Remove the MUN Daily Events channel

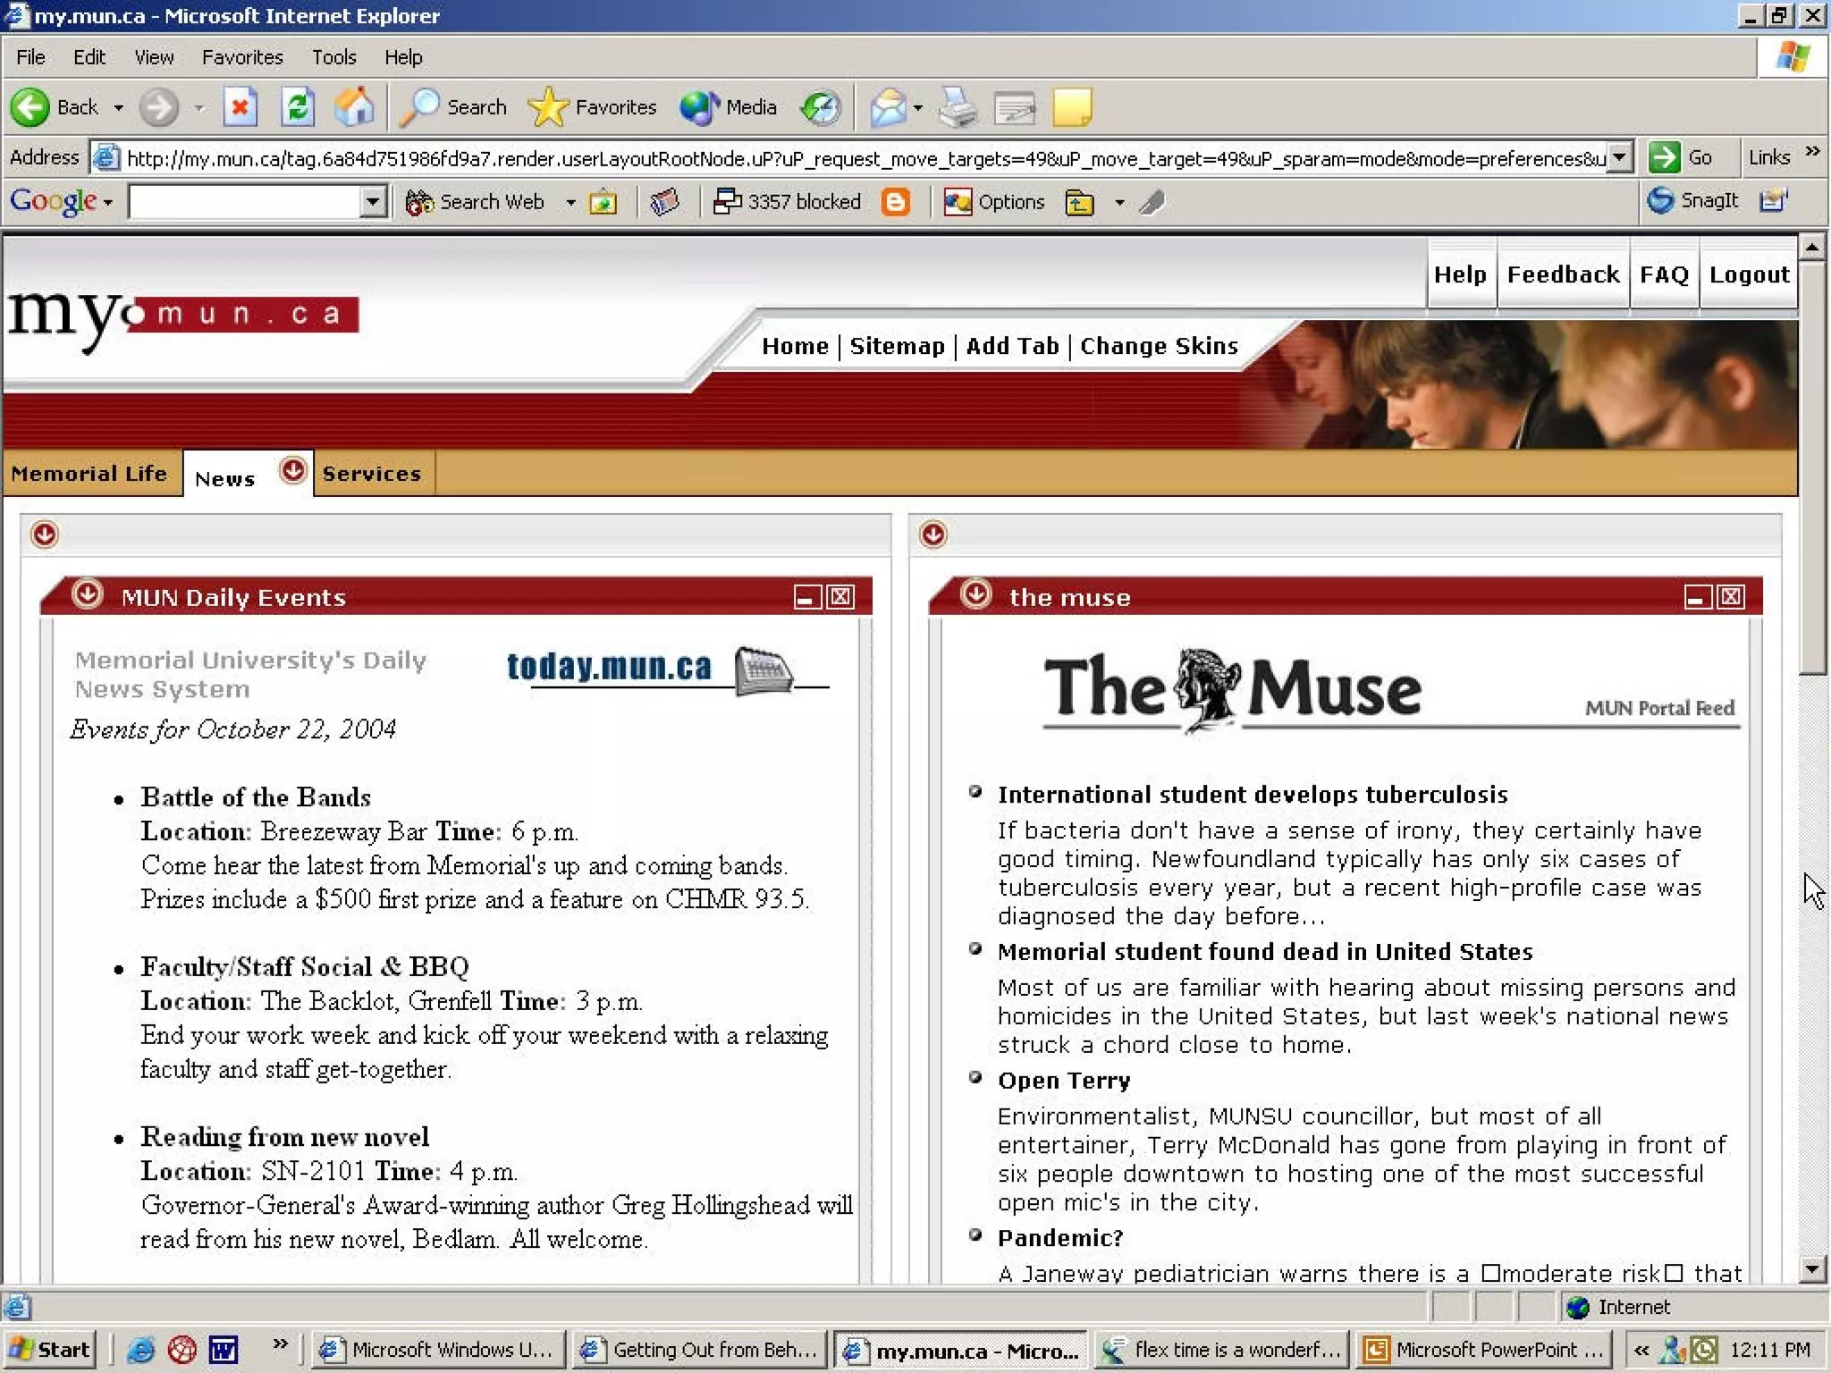[840, 597]
